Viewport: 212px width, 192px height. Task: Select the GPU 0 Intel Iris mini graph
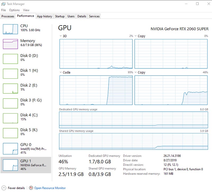pyautogui.click(x=10, y=149)
